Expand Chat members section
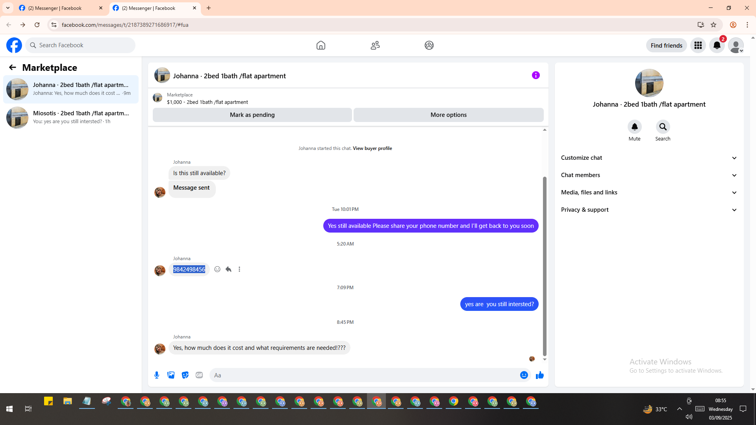Viewport: 756px width, 425px height. [649, 175]
